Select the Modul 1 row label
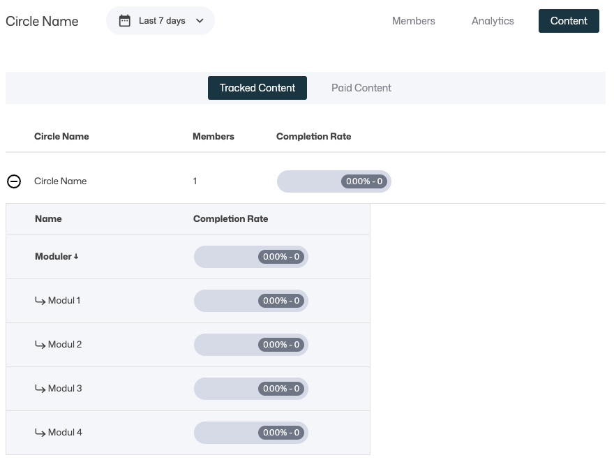This screenshot has height=462, width=614. (x=64, y=301)
